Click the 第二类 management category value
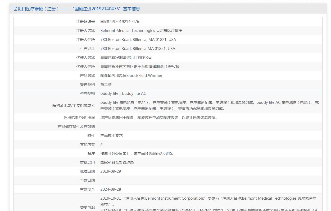 pyautogui.click(x=106, y=85)
